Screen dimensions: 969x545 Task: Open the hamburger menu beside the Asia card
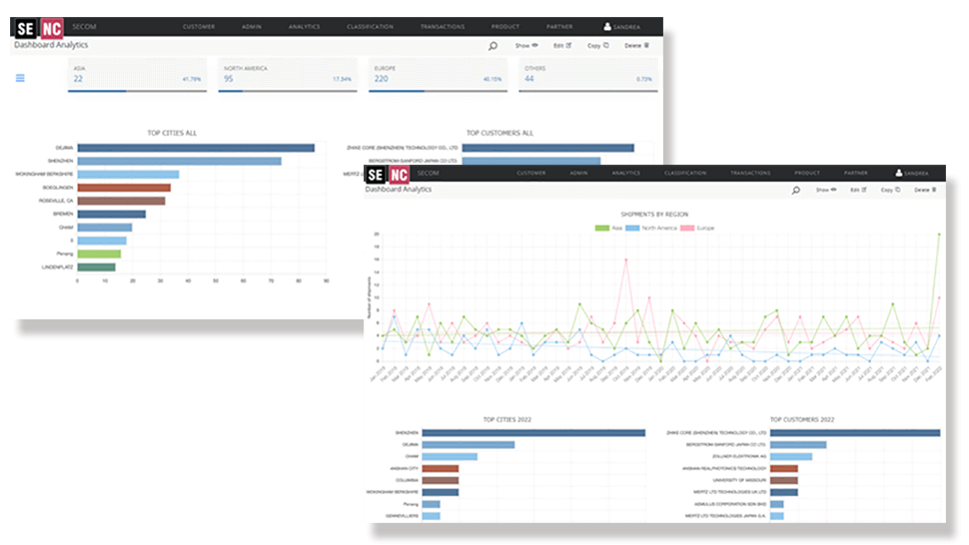(20, 78)
